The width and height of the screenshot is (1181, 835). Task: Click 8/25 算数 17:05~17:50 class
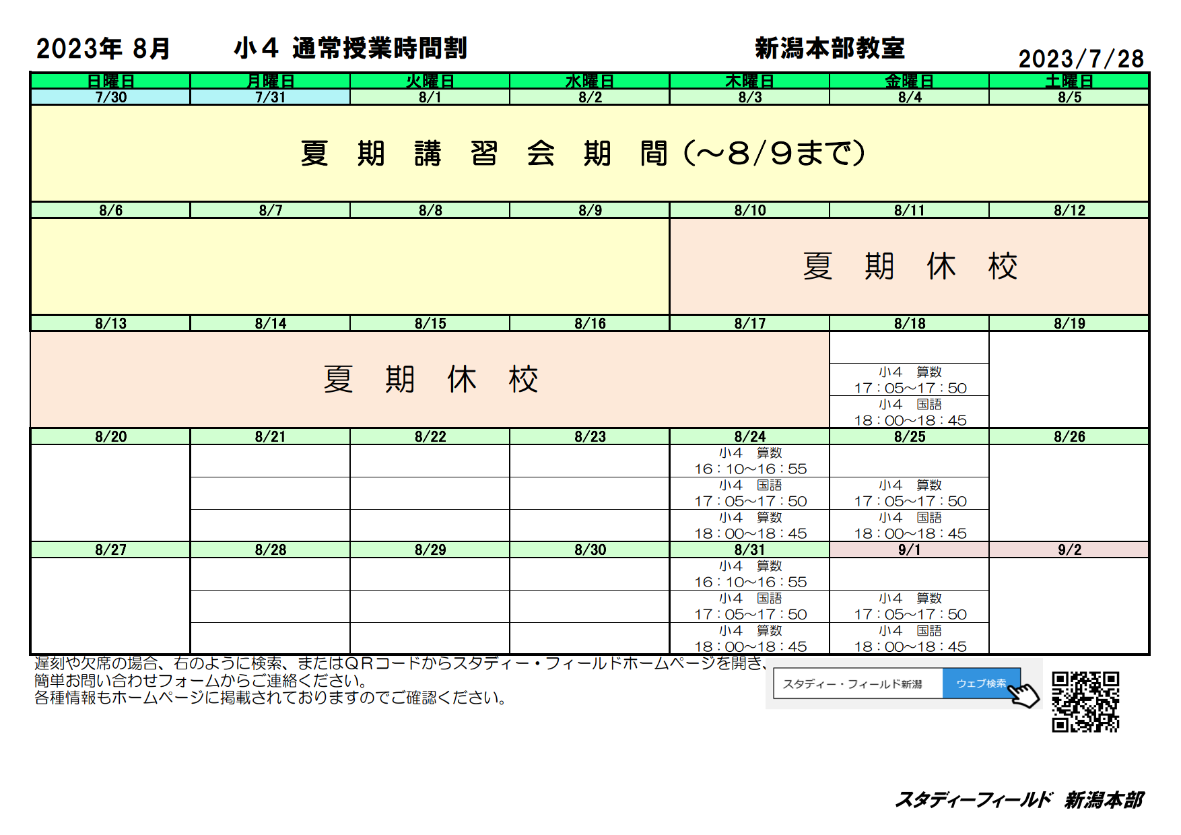910,493
